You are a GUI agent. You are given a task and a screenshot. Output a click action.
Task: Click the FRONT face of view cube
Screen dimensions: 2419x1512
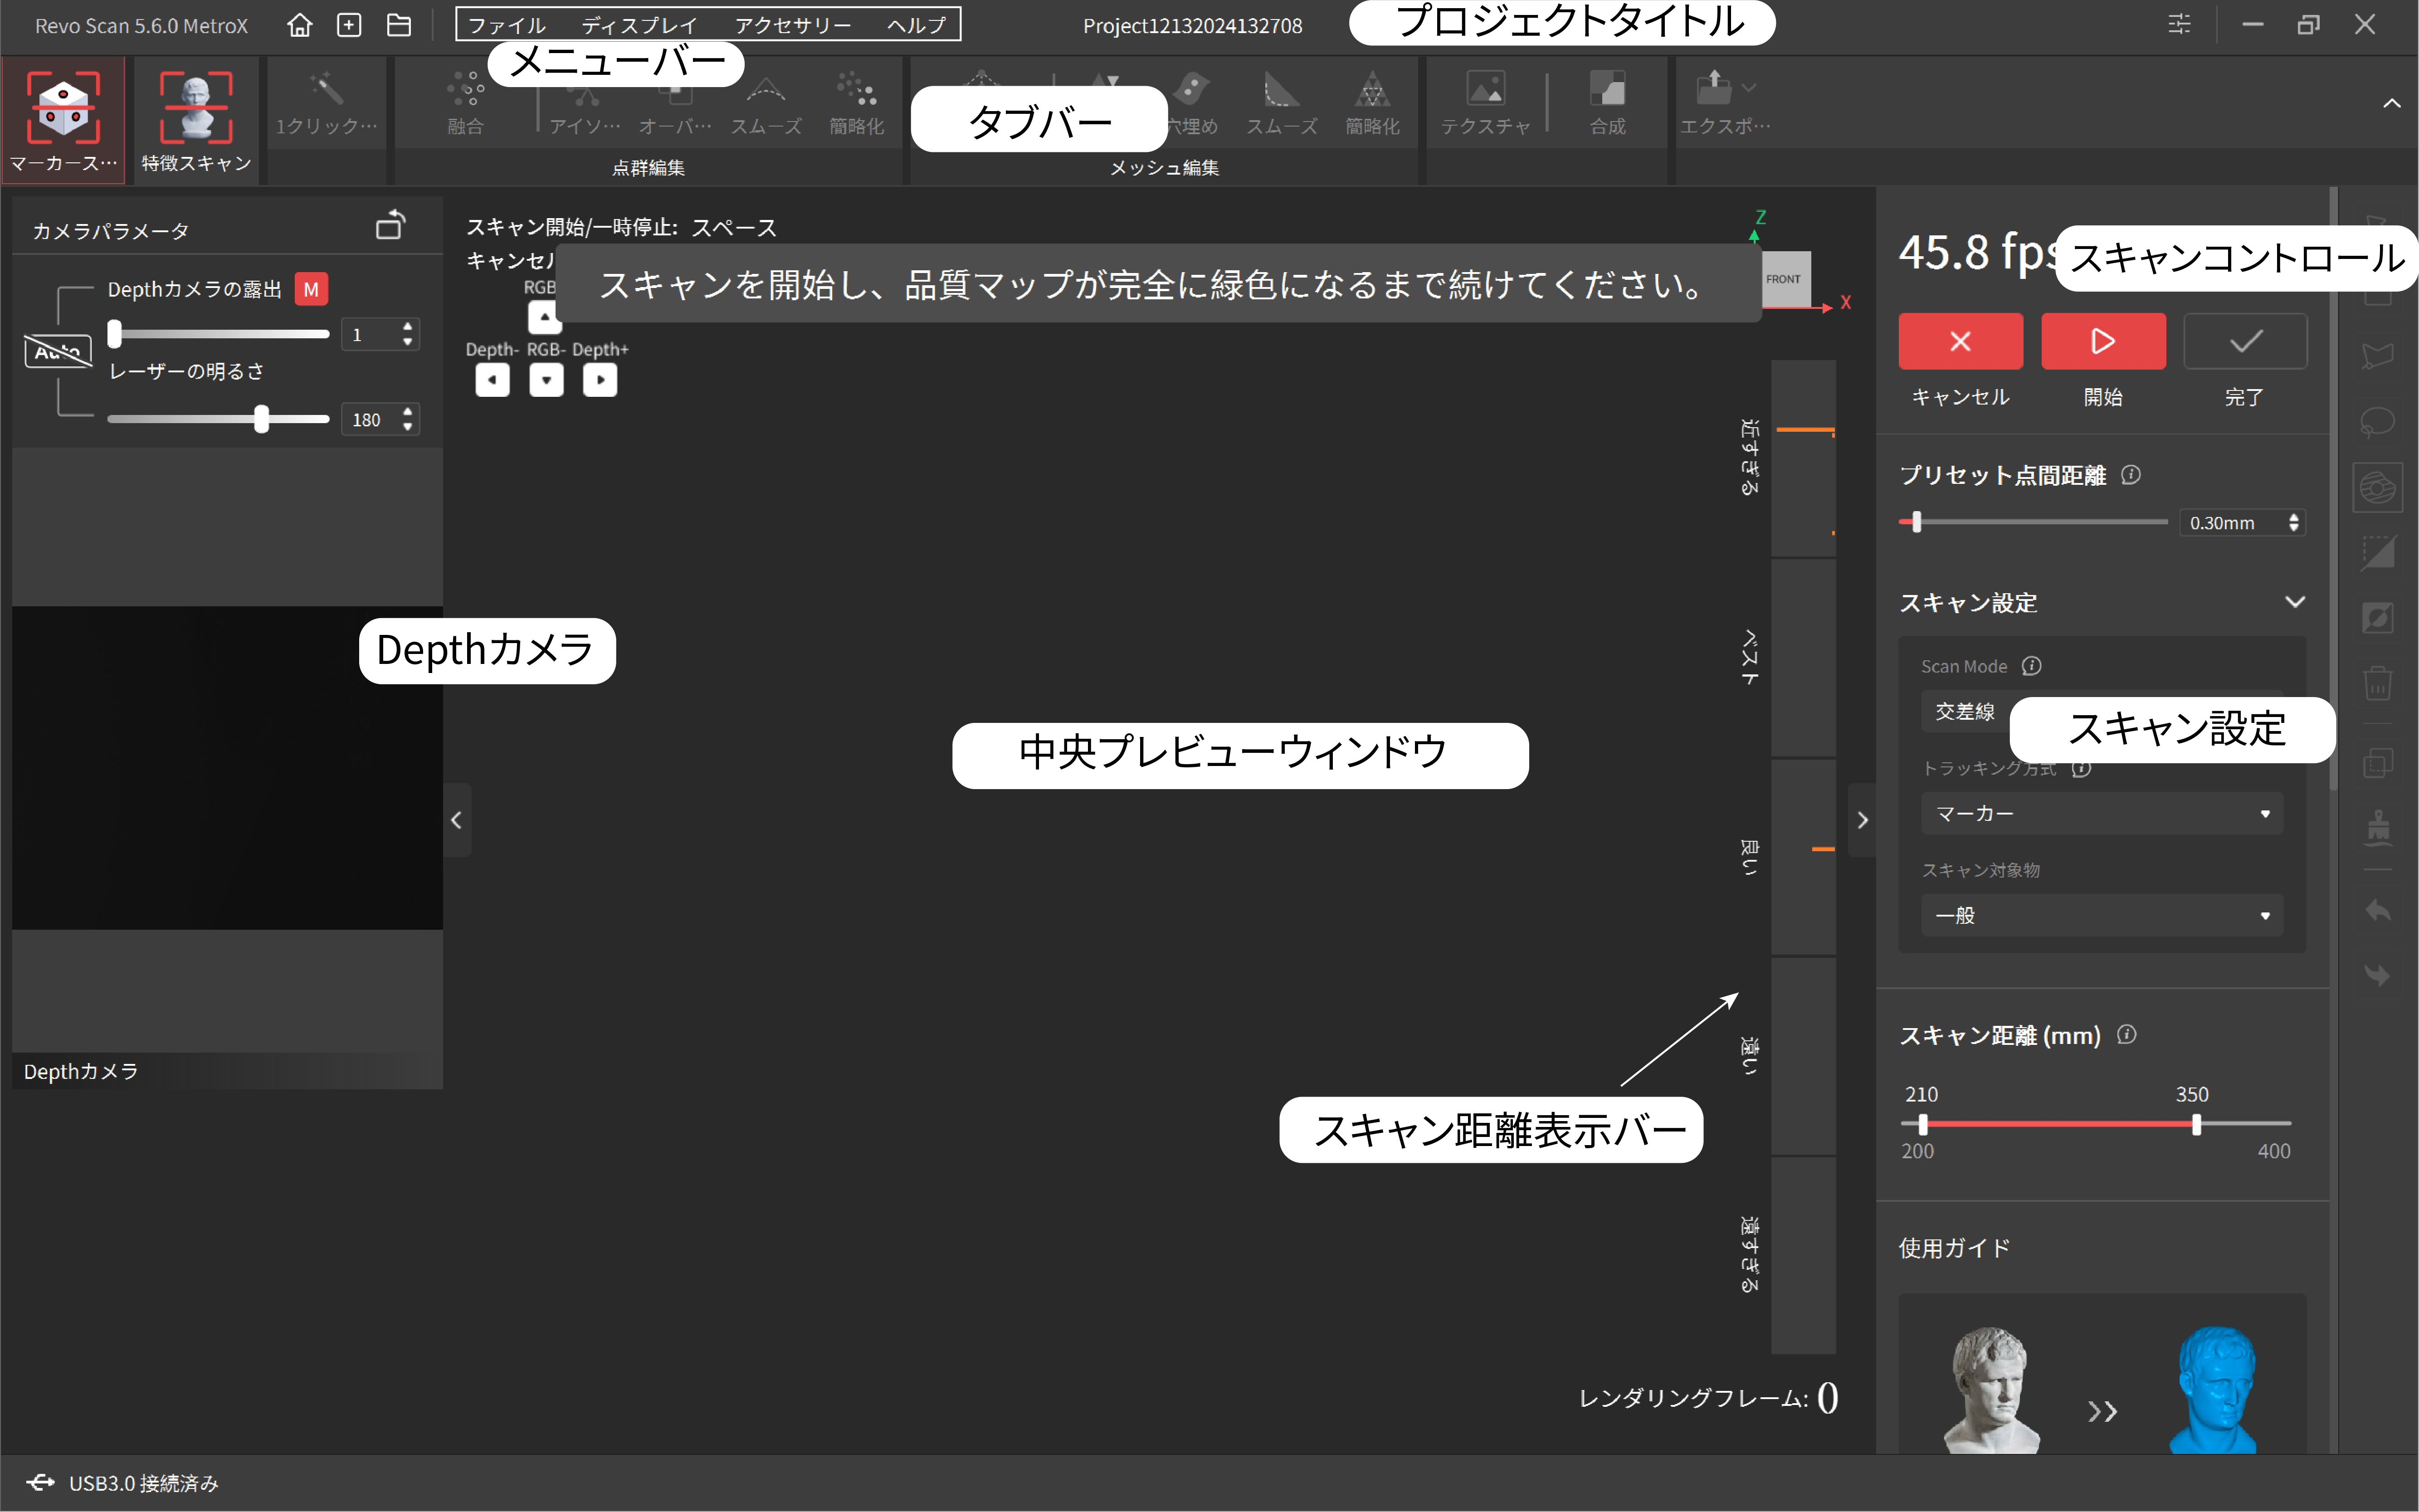[1785, 279]
